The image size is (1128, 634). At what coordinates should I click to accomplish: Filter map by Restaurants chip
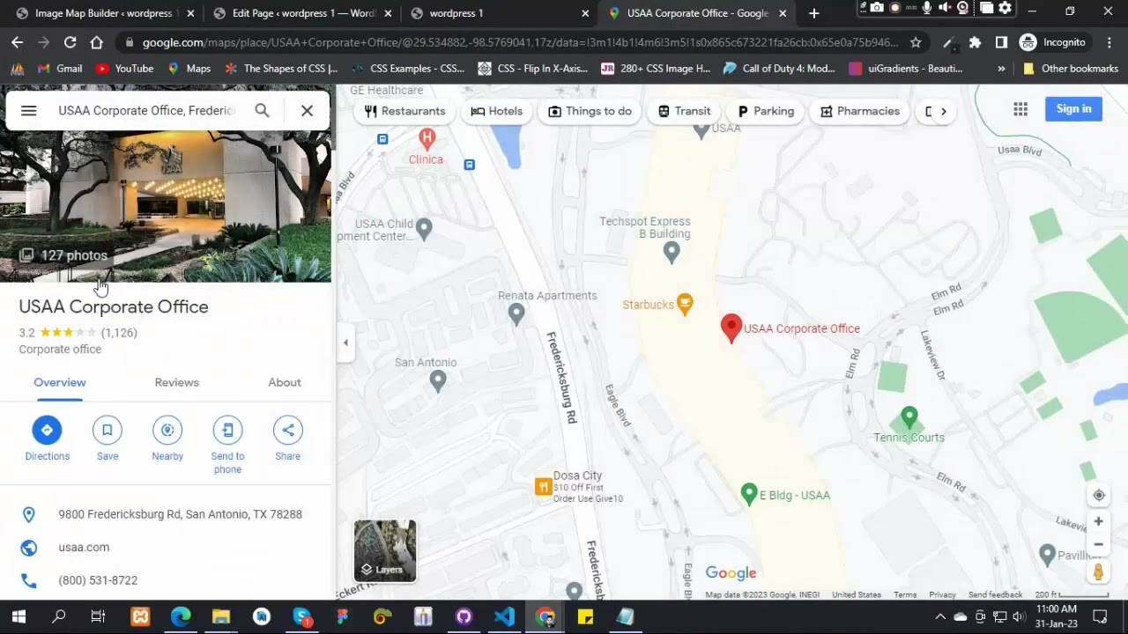(x=404, y=111)
